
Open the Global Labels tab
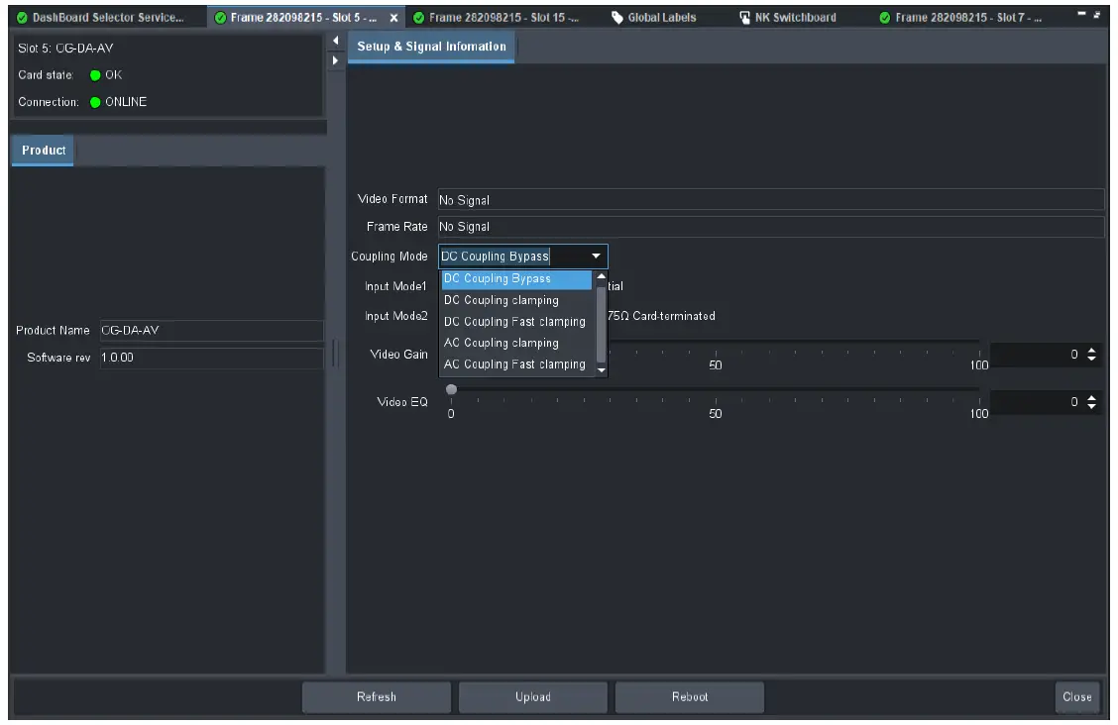coord(654,17)
